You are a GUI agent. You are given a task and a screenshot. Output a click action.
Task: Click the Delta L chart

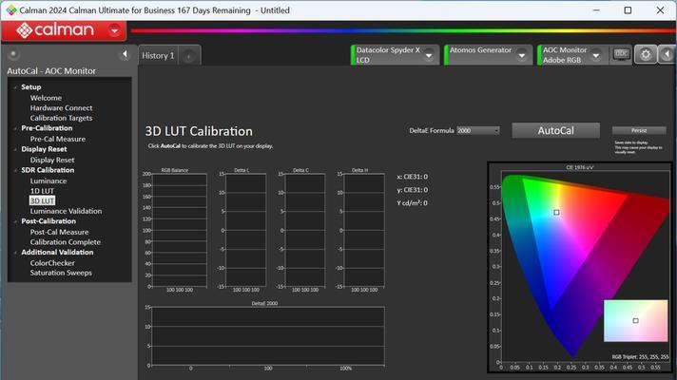pyautogui.click(x=245, y=230)
